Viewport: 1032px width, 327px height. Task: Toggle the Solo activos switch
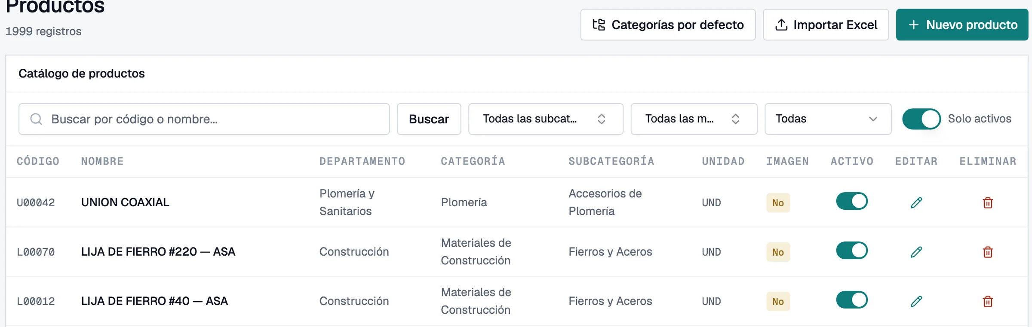pyautogui.click(x=921, y=119)
